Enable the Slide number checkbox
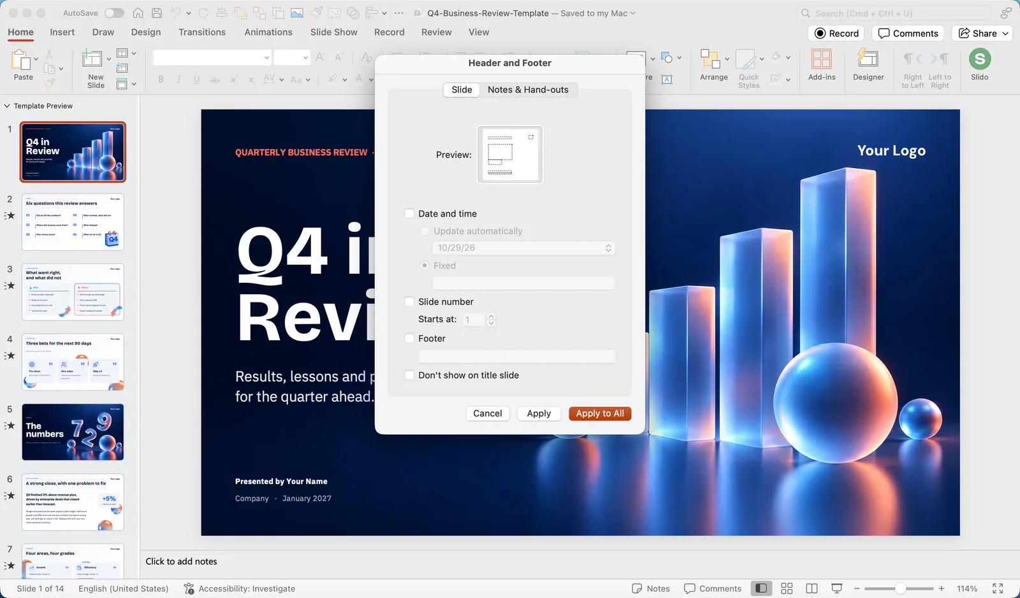Screen dimensions: 1020x598 point(410,302)
